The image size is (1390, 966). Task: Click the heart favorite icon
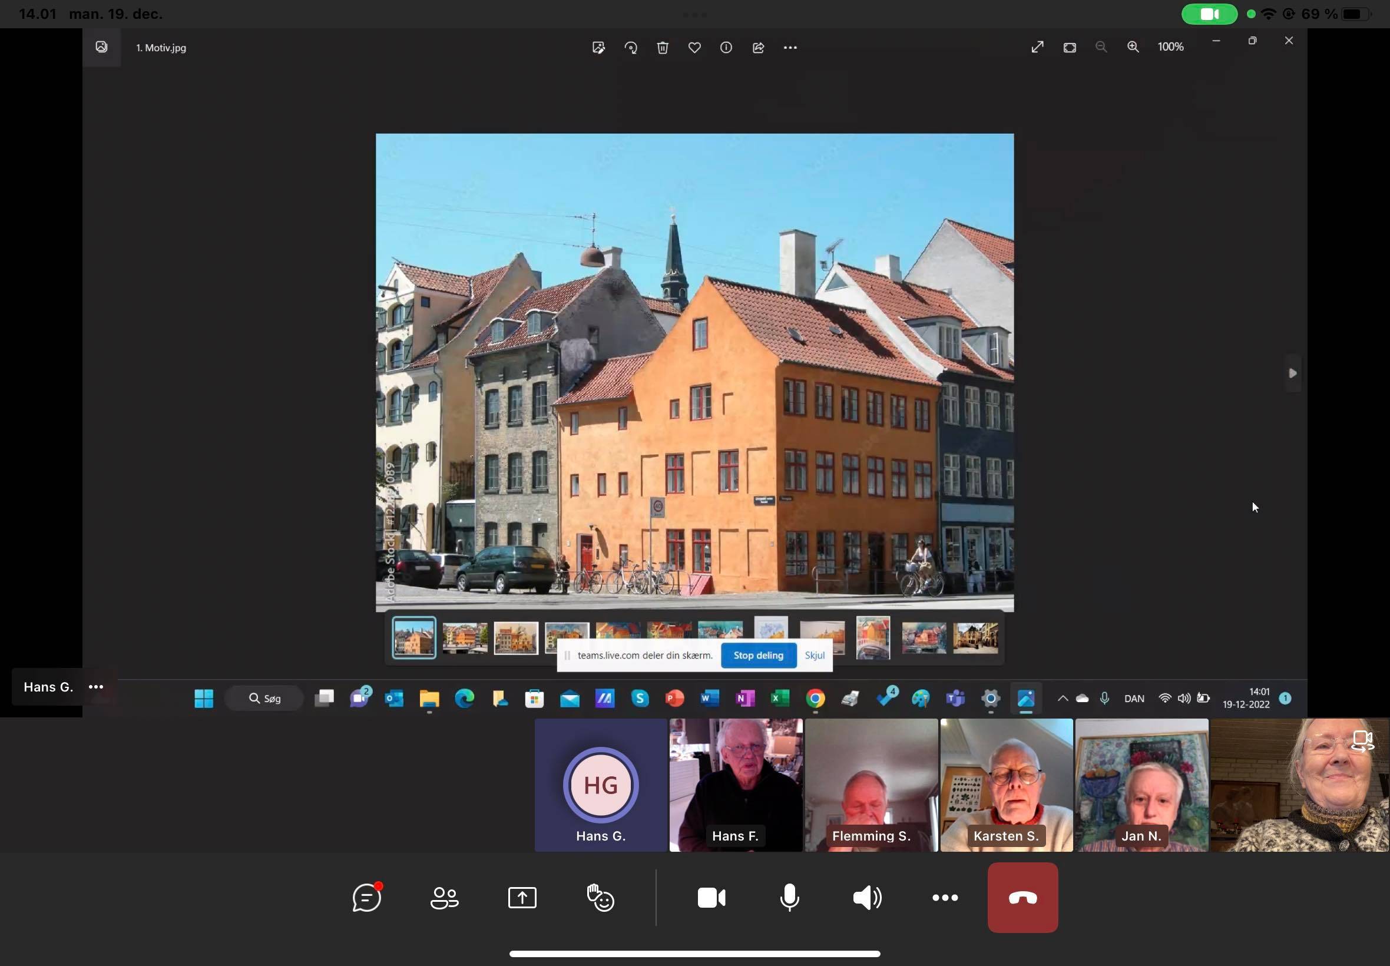pyautogui.click(x=694, y=48)
